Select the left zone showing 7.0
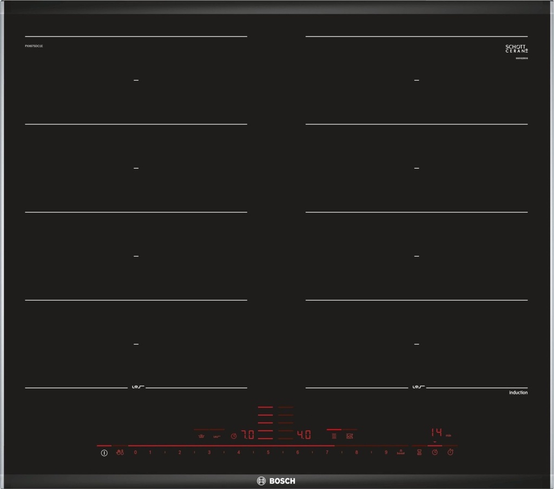 coord(248,435)
